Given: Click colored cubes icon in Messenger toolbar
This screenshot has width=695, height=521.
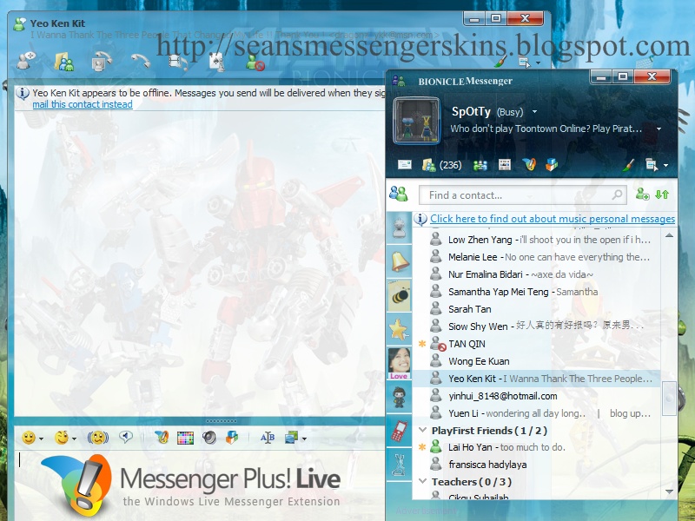Looking at the screenshot, I should click(552, 165).
